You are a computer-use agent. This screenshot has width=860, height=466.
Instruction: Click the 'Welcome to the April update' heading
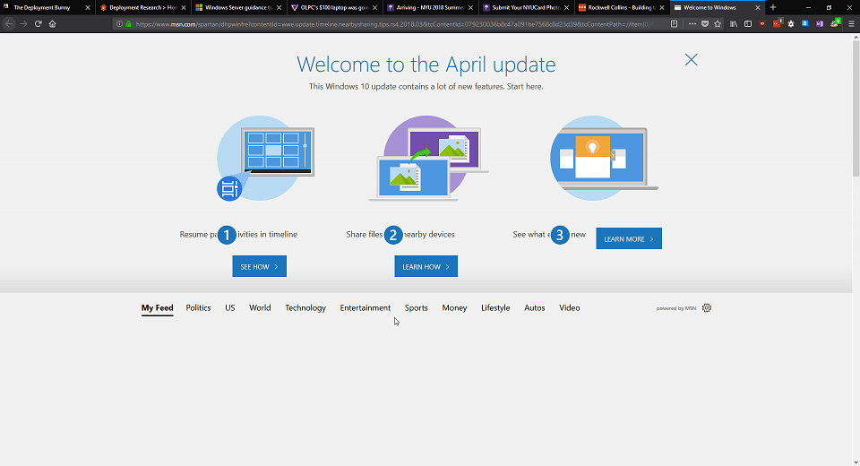426,65
